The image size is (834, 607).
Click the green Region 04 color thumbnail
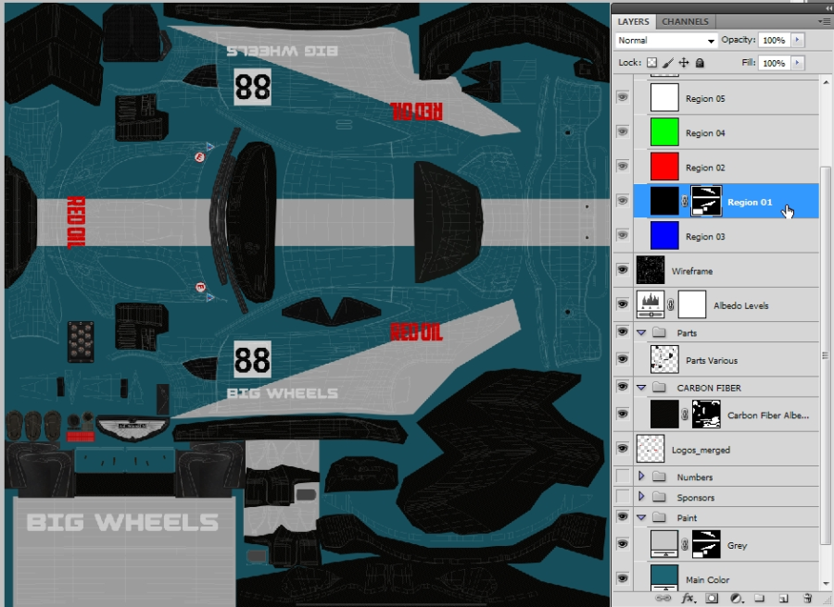pos(664,131)
